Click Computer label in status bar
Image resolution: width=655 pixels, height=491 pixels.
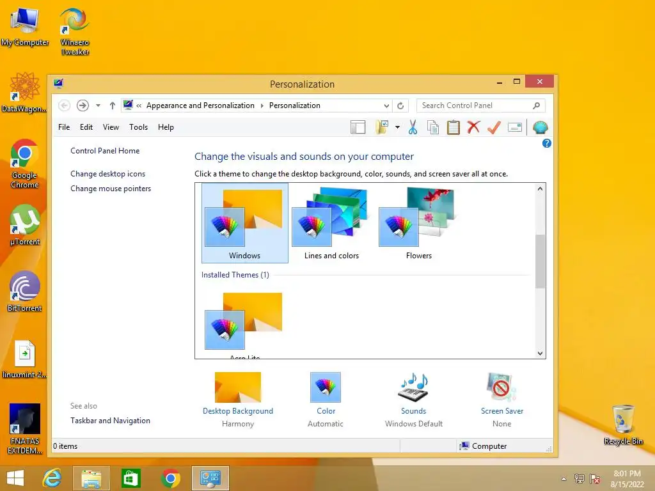click(x=489, y=446)
